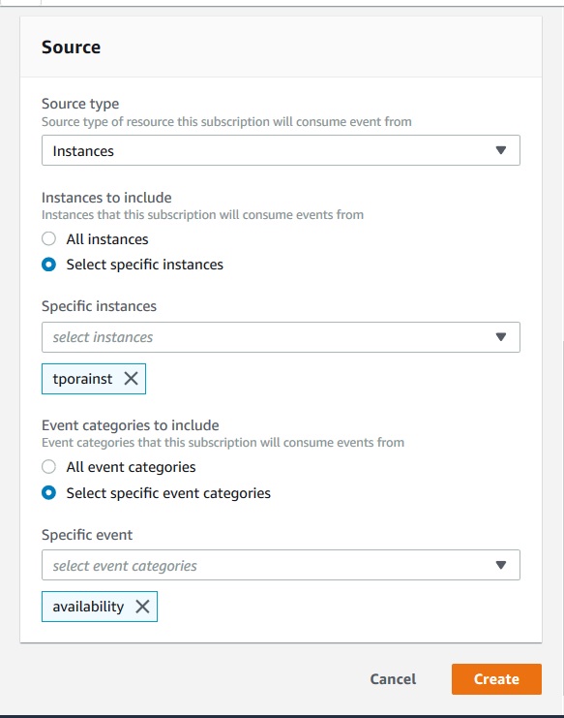Select the All instances radio button
The image size is (564, 718).
tap(49, 238)
